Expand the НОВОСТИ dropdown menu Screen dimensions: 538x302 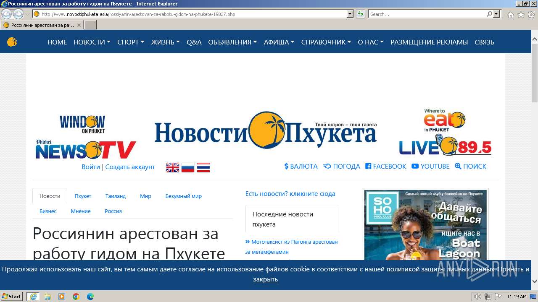coord(92,42)
